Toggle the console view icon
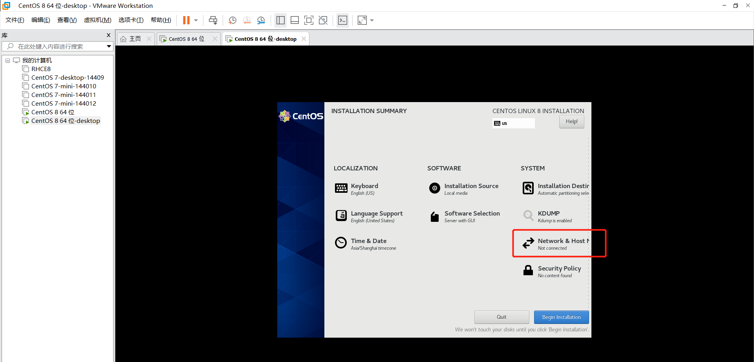 [x=342, y=20]
